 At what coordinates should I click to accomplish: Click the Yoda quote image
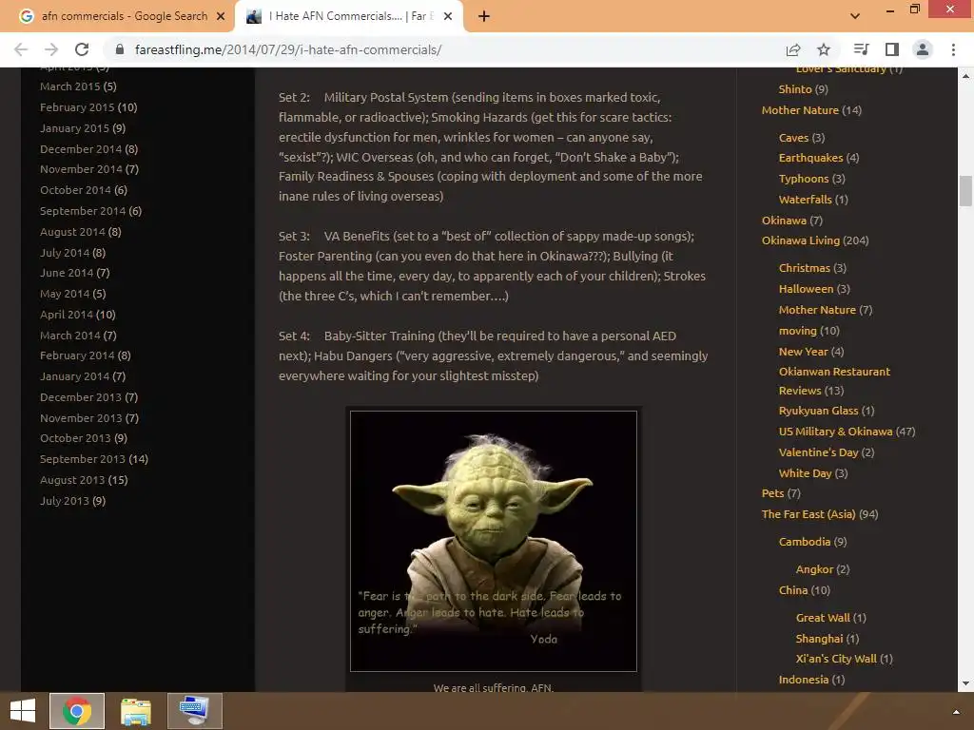pyautogui.click(x=494, y=541)
